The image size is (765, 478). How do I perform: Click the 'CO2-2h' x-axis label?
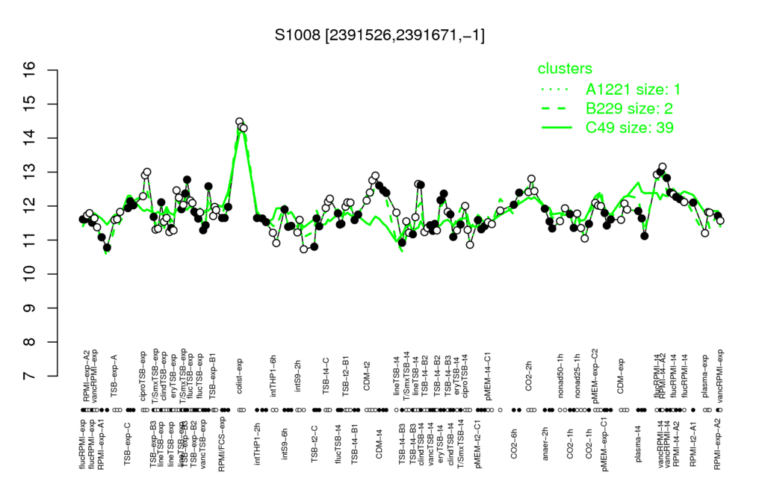click(528, 378)
